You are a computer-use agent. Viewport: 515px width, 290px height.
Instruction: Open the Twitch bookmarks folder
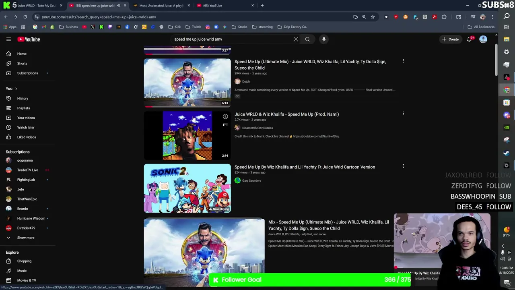click(193, 27)
